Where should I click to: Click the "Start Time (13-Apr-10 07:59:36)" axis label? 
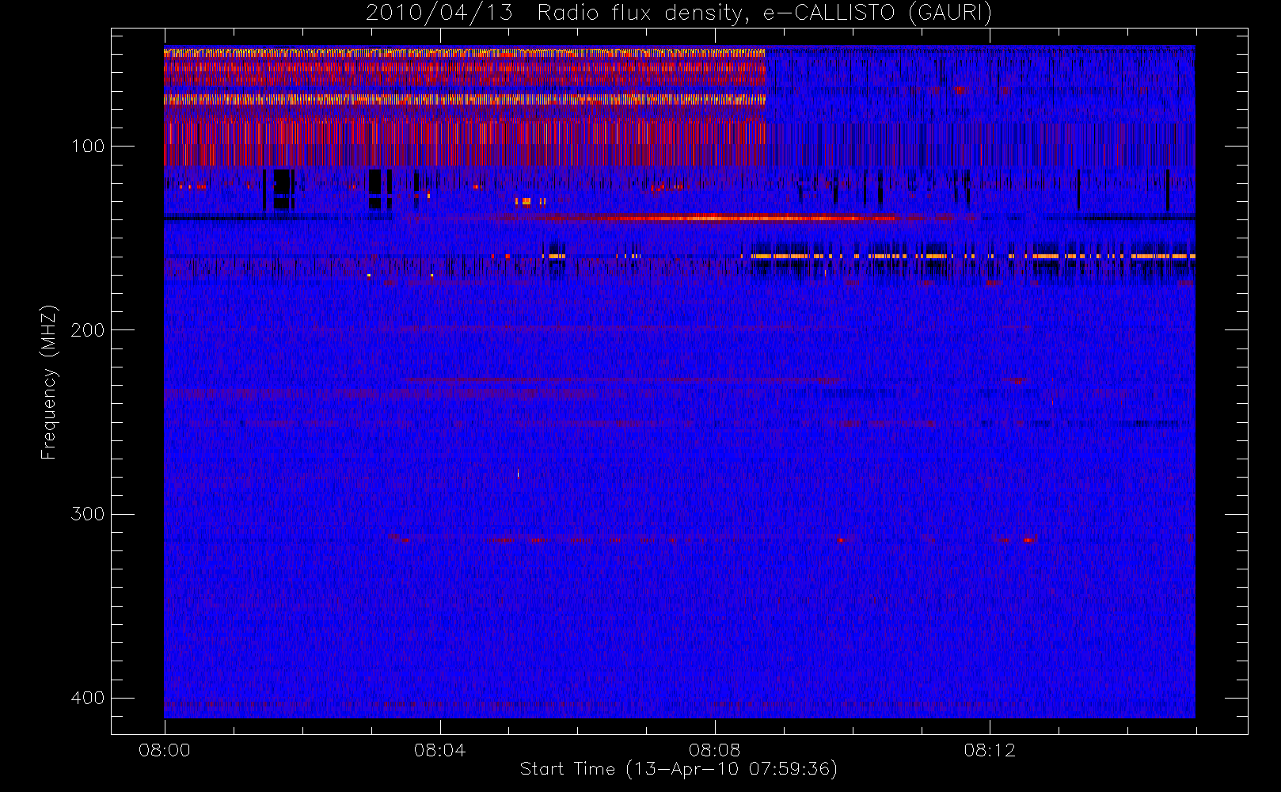coord(679,769)
